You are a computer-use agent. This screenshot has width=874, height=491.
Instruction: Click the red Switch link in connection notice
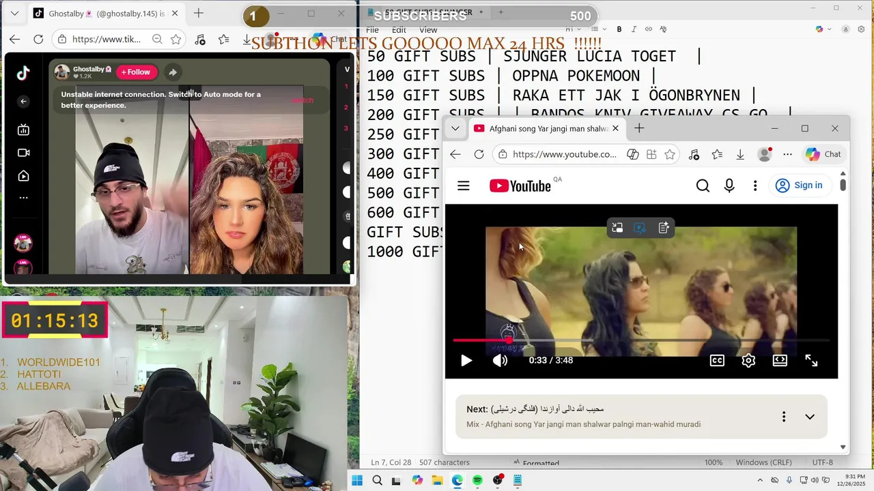(302, 100)
